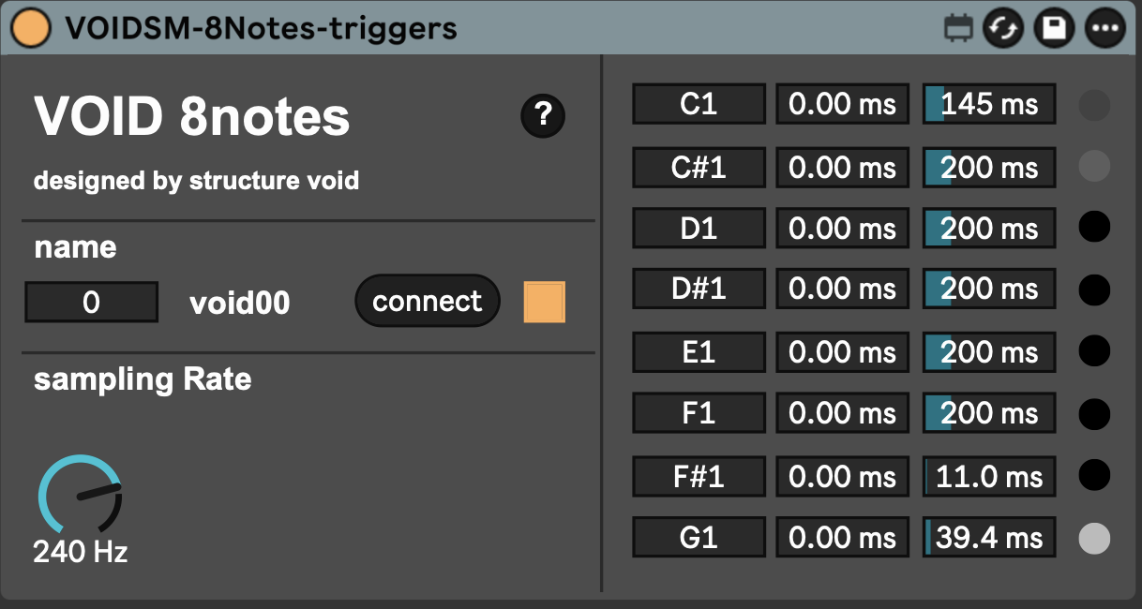Image resolution: width=1142 pixels, height=609 pixels.
Task: Click the number box showing 0 under name
Action: [x=91, y=301]
